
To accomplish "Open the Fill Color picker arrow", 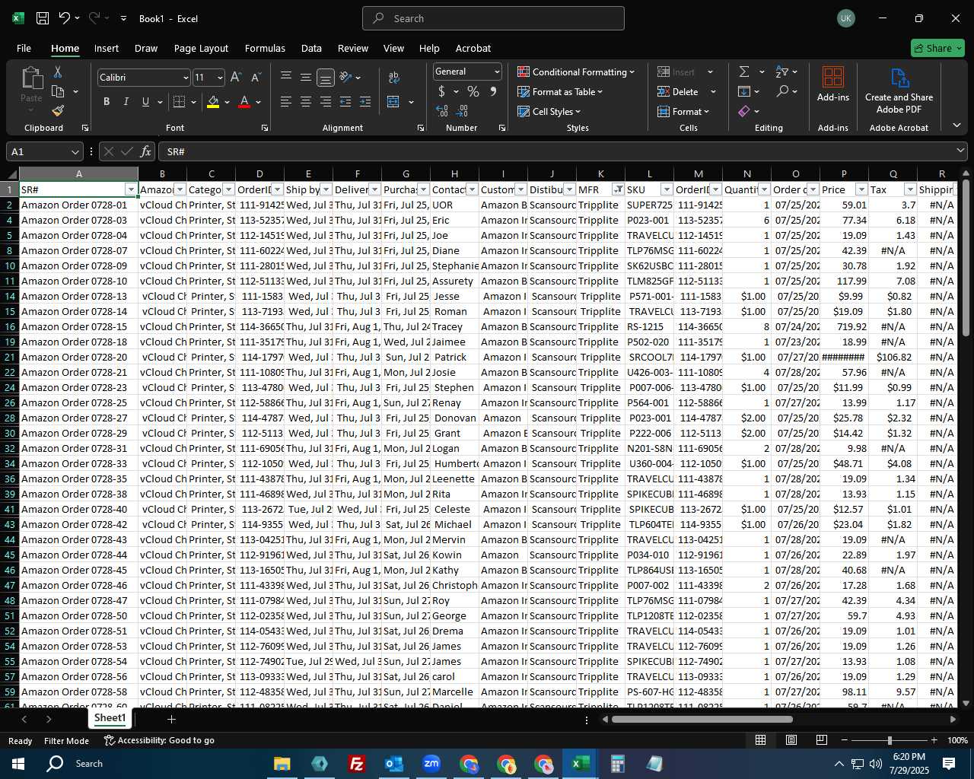I will (x=227, y=102).
